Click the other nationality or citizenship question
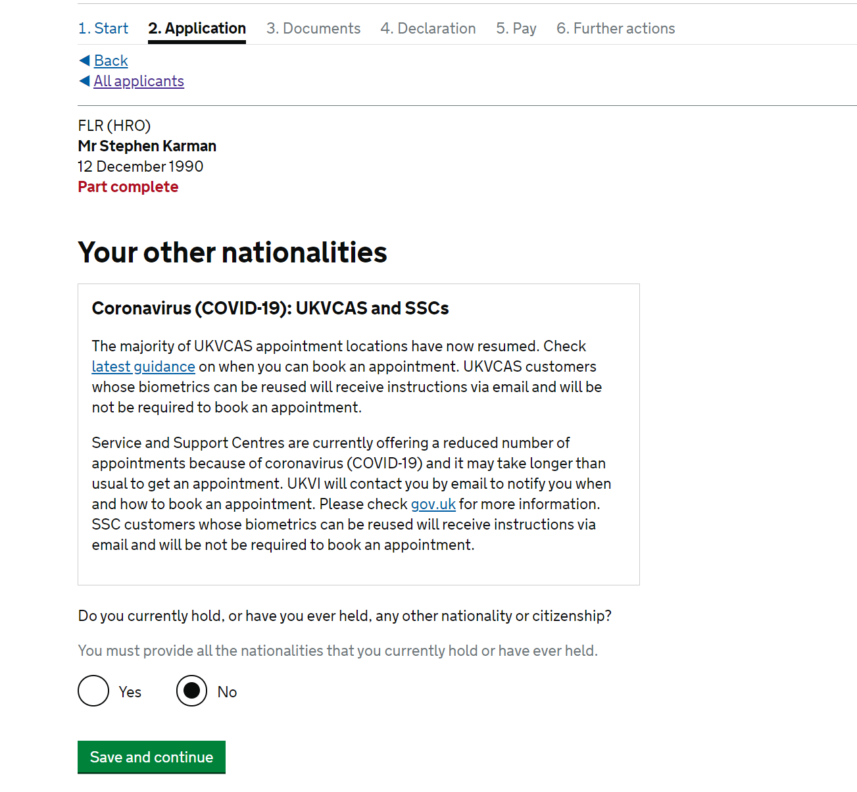 click(345, 616)
